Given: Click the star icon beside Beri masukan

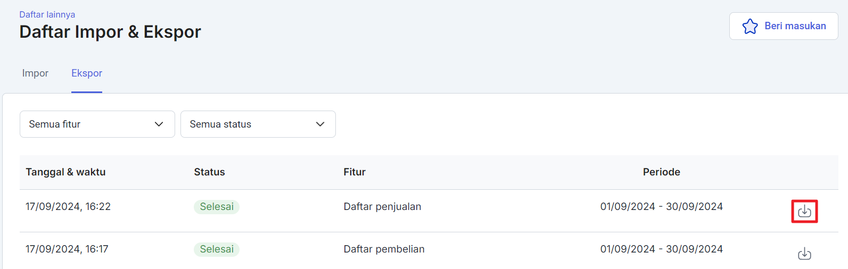Looking at the screenshot, I should (750, 26).
